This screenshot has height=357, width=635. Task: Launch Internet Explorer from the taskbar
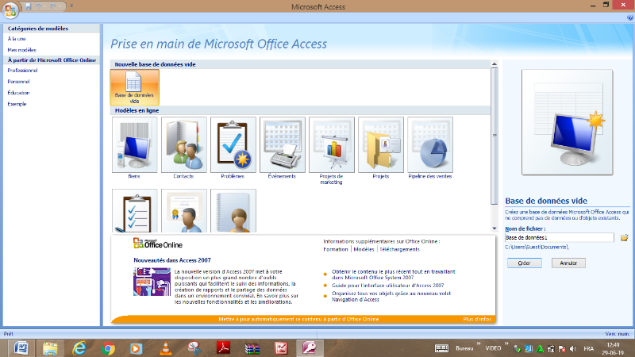(x=79, y=348)
